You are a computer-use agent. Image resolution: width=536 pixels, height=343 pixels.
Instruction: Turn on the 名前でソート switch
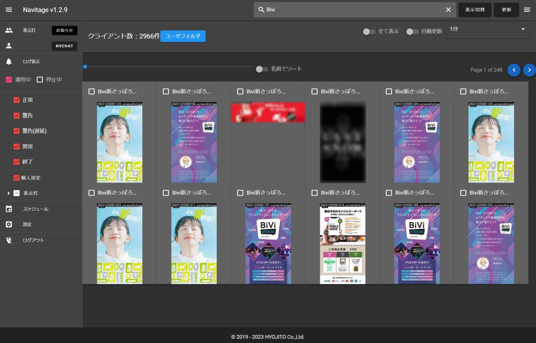click(262, 69)
